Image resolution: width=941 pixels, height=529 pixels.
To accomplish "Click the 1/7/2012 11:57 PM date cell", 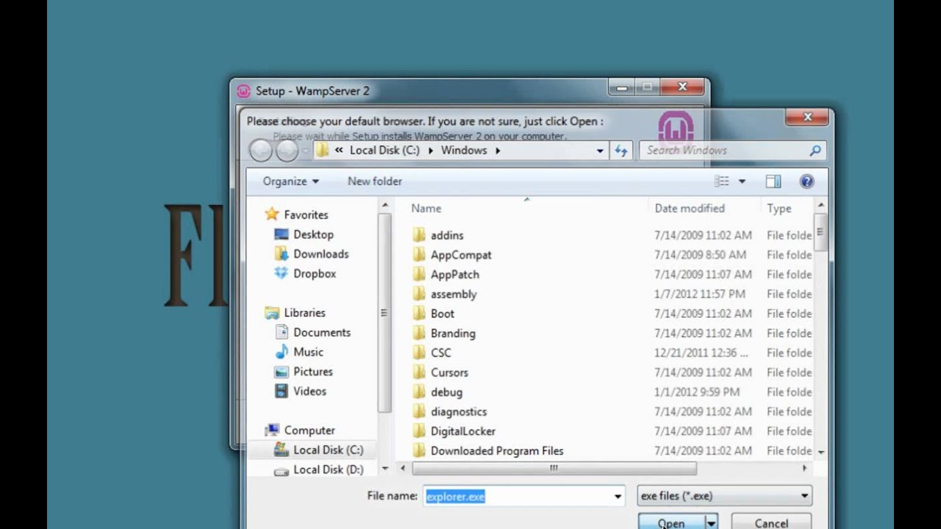I will (700, 294).
